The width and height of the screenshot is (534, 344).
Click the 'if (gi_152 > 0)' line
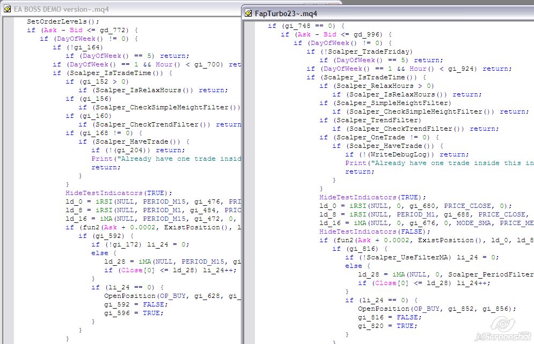(97, 81)
